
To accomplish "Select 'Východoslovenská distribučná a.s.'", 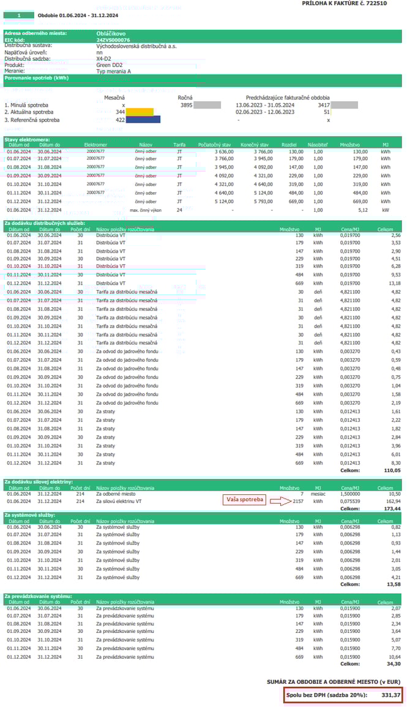I will [x=136, y=46].
